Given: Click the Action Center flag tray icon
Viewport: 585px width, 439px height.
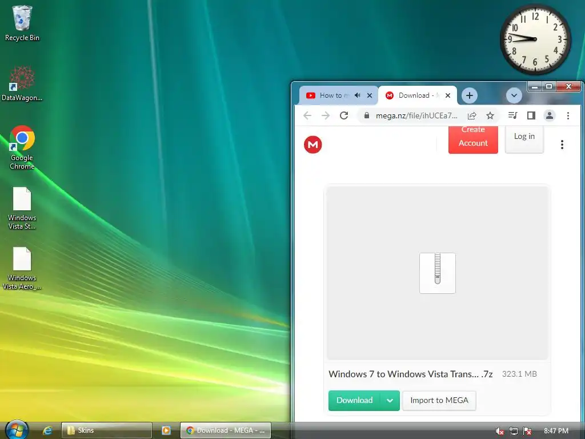Looking at the screenshot, I should point(527,431).
